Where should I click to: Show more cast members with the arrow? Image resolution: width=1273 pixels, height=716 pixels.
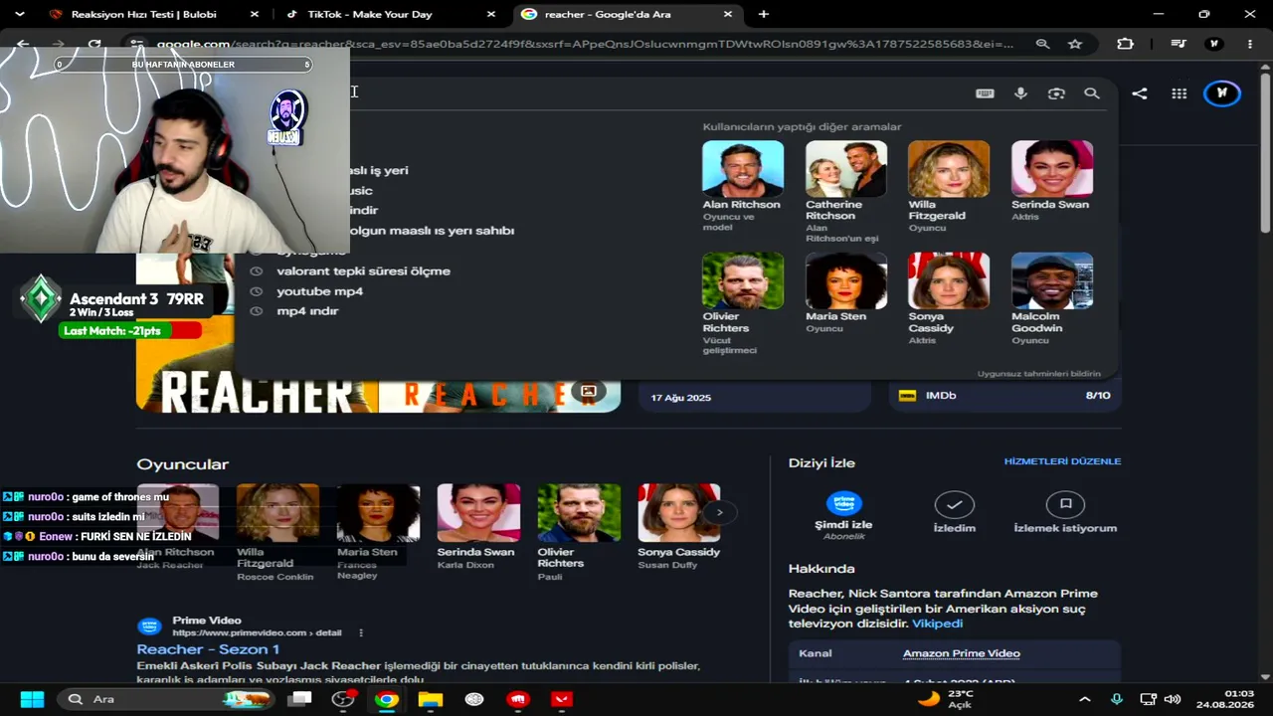(x=719, y=512)
